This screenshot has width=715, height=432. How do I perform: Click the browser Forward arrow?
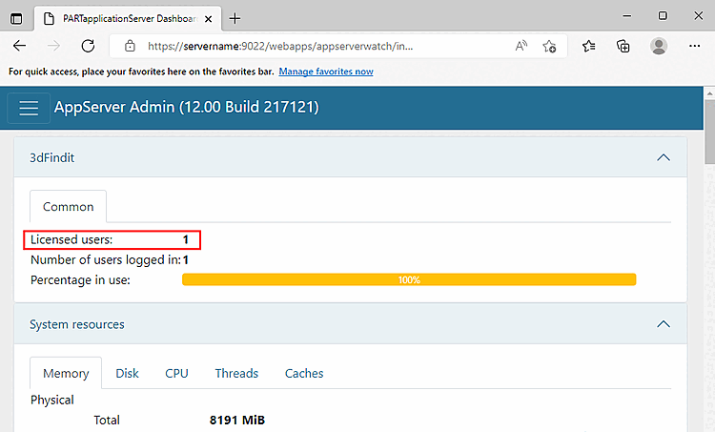pyautogui.click(x=53, y=46)
